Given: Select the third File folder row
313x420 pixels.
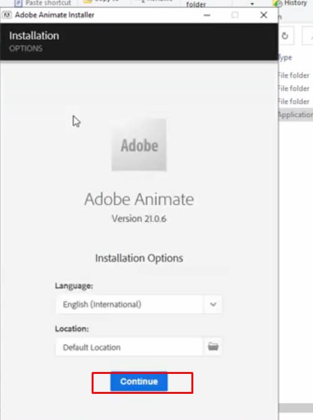Looking at the screenshot, I should (x=294, y=102).
